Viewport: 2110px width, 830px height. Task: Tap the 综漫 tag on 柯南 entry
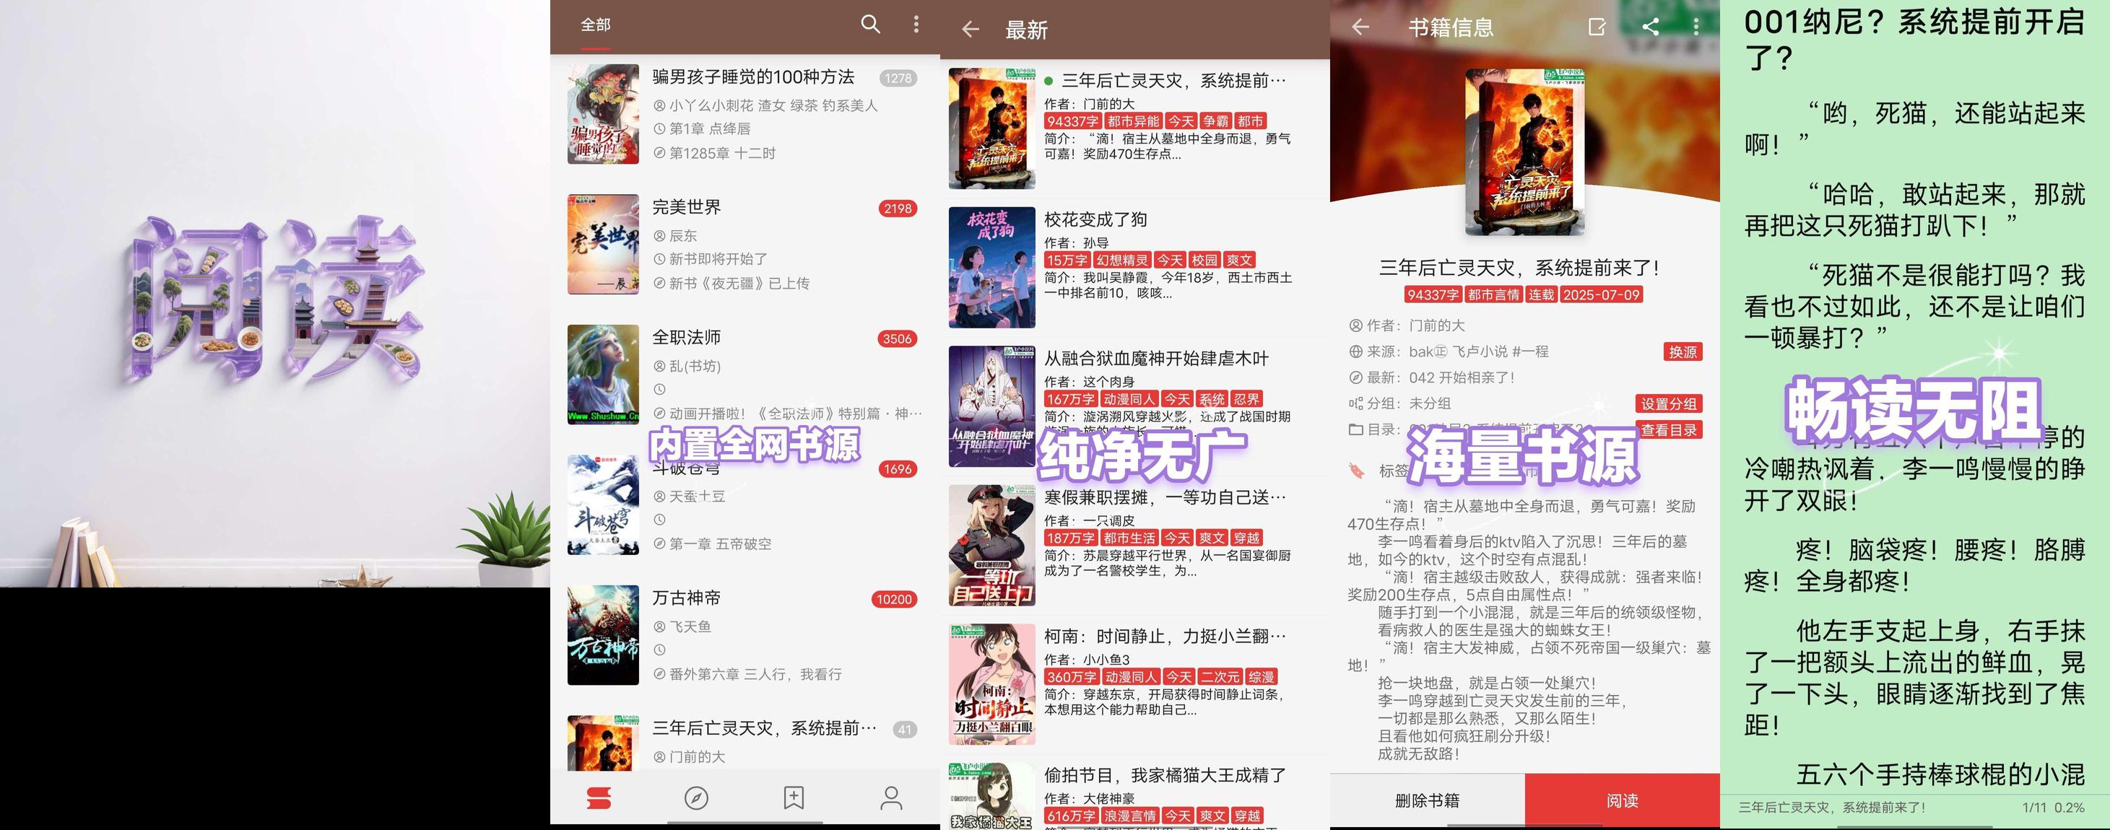tap(1262, 677)
